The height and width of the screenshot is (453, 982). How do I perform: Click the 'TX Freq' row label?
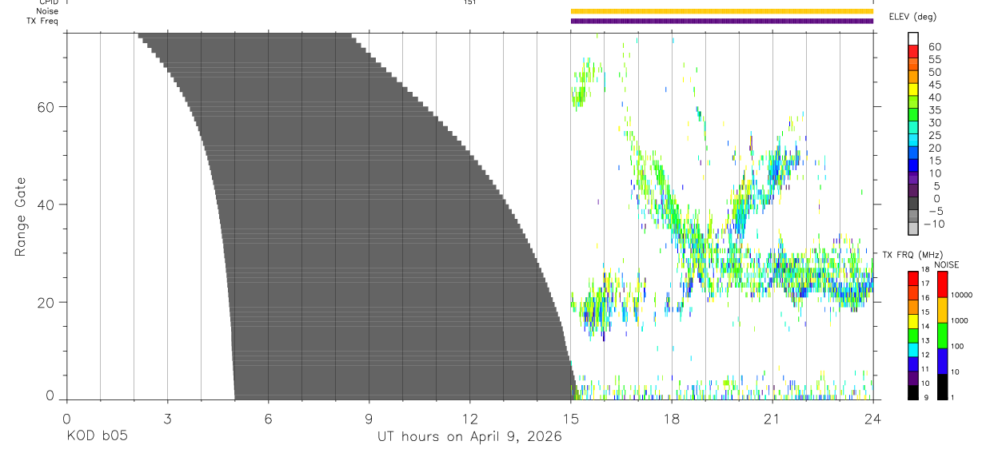click(42, 21)
